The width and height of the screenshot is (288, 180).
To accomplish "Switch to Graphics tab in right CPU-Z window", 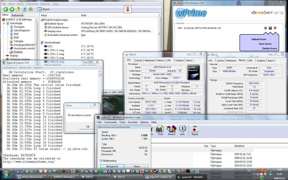I will 261,61.
